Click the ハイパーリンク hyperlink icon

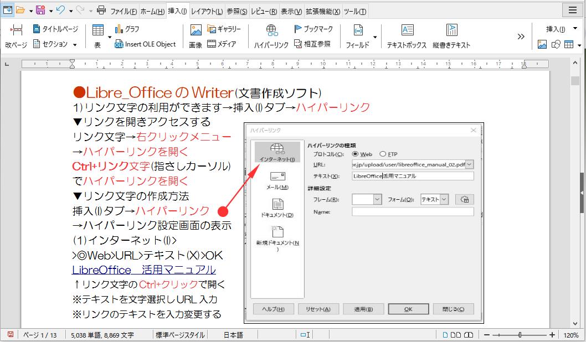pos(271,36)
